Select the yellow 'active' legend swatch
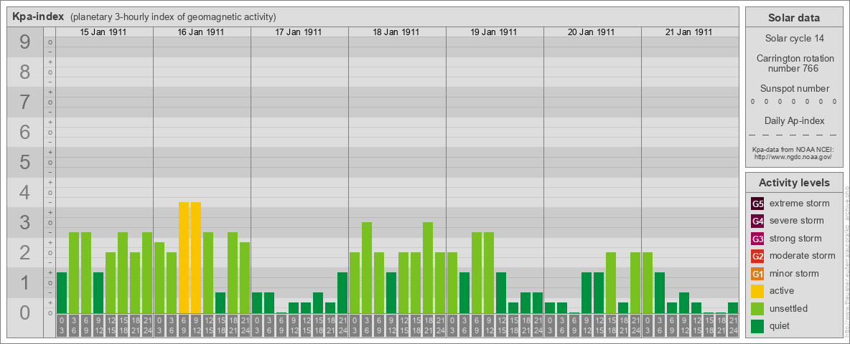Image resolution: width=850 pixels, height=344 pixels. pyautogui.click(x=757, y=291)
